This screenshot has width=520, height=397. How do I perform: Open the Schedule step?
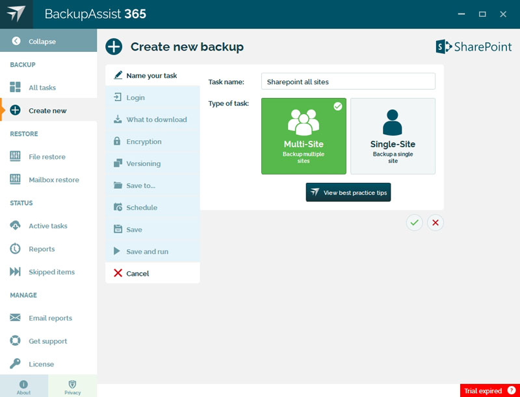[x=153, y=208]
